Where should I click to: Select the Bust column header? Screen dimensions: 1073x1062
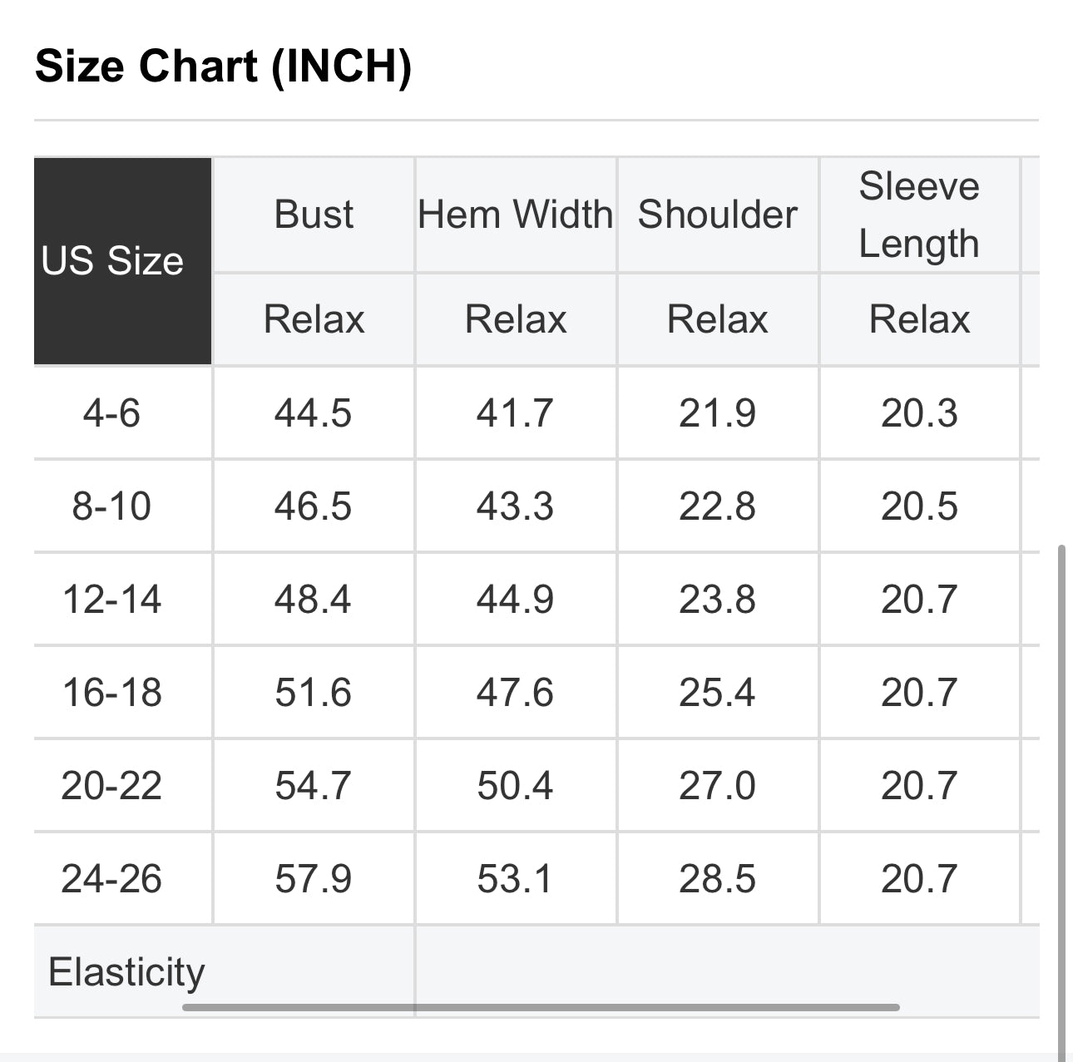(314, 215)
